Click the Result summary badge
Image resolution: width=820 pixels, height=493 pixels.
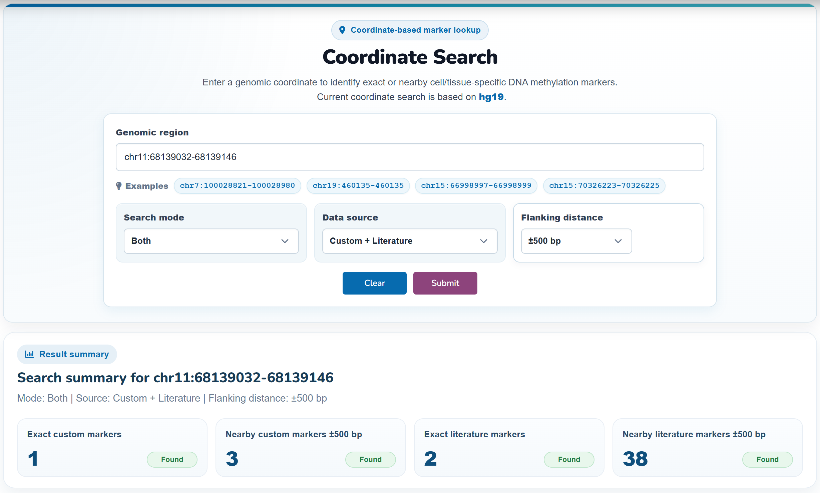[67, 354]
